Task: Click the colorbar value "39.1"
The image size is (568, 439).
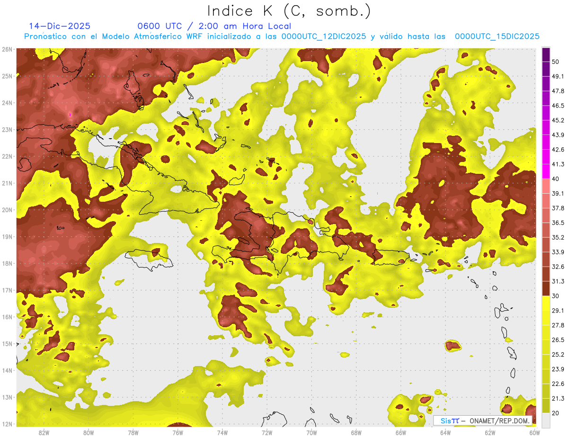Action: (x=558, y=193)
